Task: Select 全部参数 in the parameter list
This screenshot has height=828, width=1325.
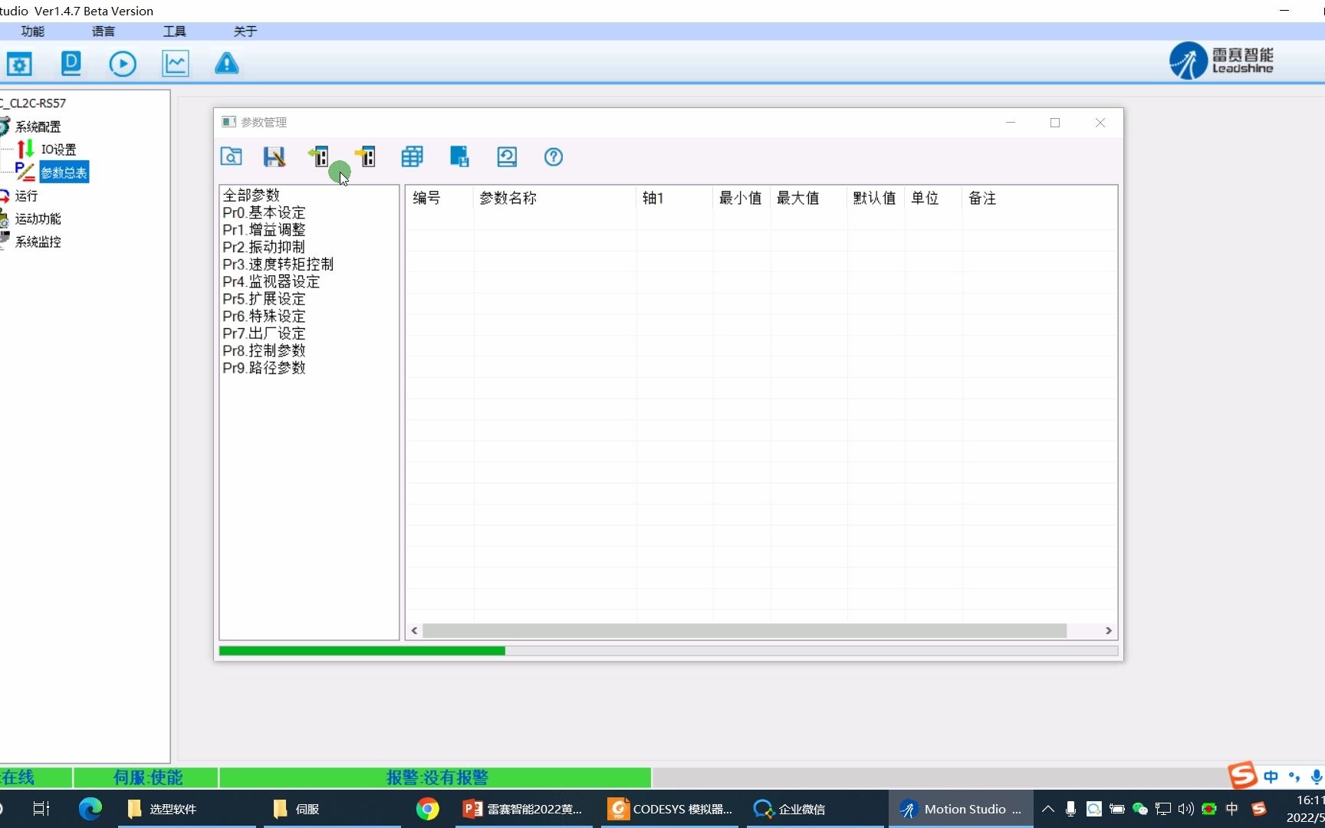Action: click(x=252, y=195)
